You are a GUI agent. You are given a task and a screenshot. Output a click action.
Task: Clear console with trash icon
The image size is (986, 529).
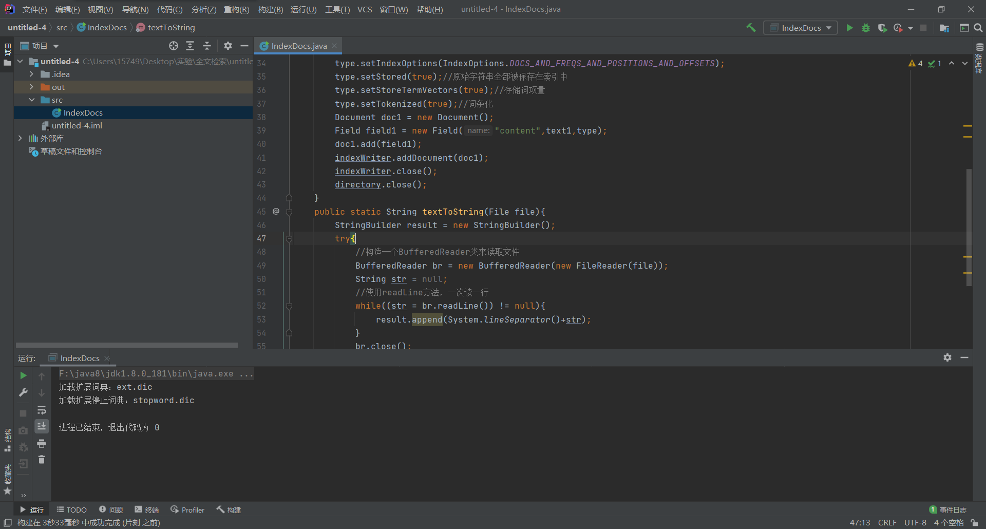point(42,460)
